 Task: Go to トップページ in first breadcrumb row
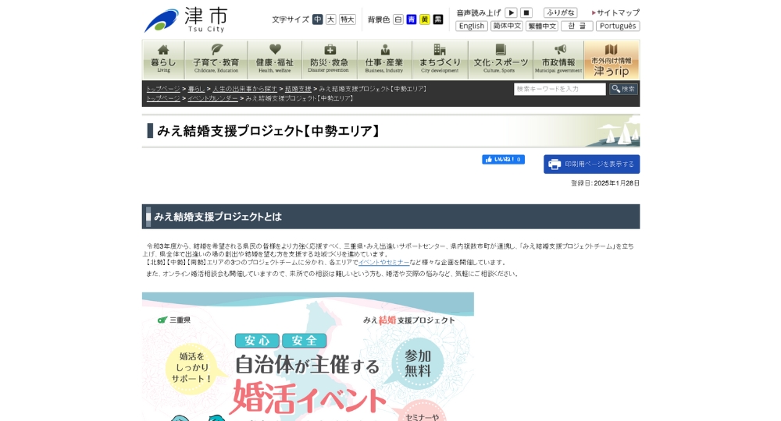coord(163,89)
